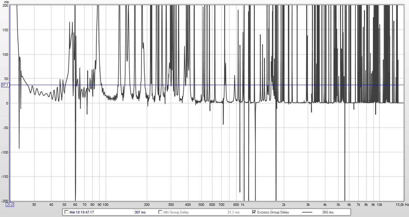The image size is (409, 217).
Task: Uncheck the Excess Group Delay trace
Action: tap(254, 212)
